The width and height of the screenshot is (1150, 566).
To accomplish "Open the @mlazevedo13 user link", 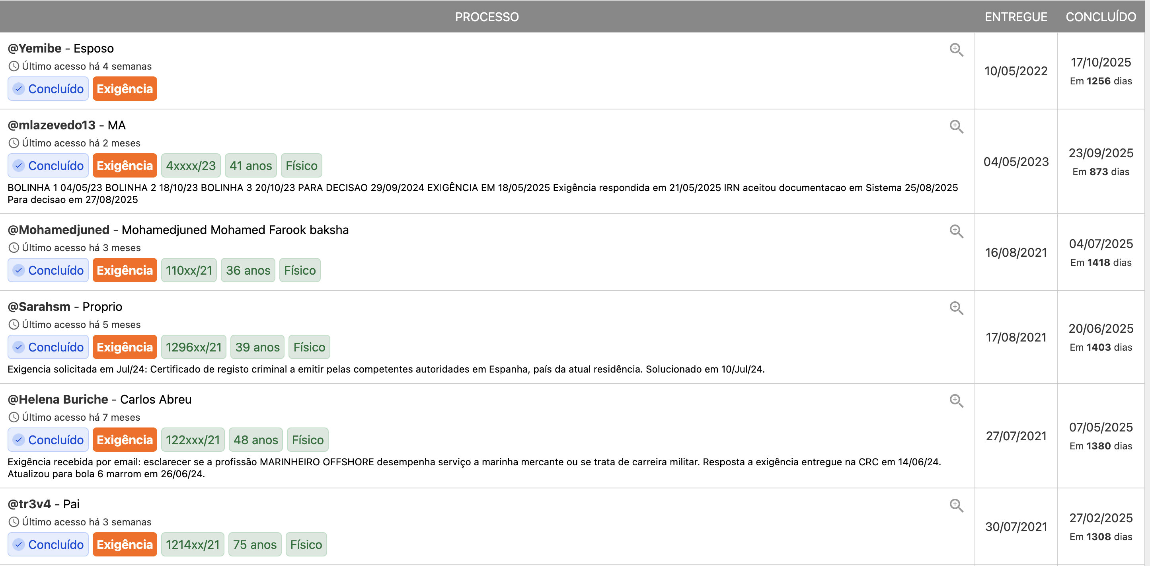I will [52, 125].
